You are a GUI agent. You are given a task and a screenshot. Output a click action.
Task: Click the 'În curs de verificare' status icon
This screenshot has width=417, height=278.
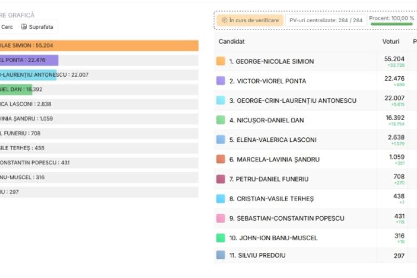pos(225,20)
